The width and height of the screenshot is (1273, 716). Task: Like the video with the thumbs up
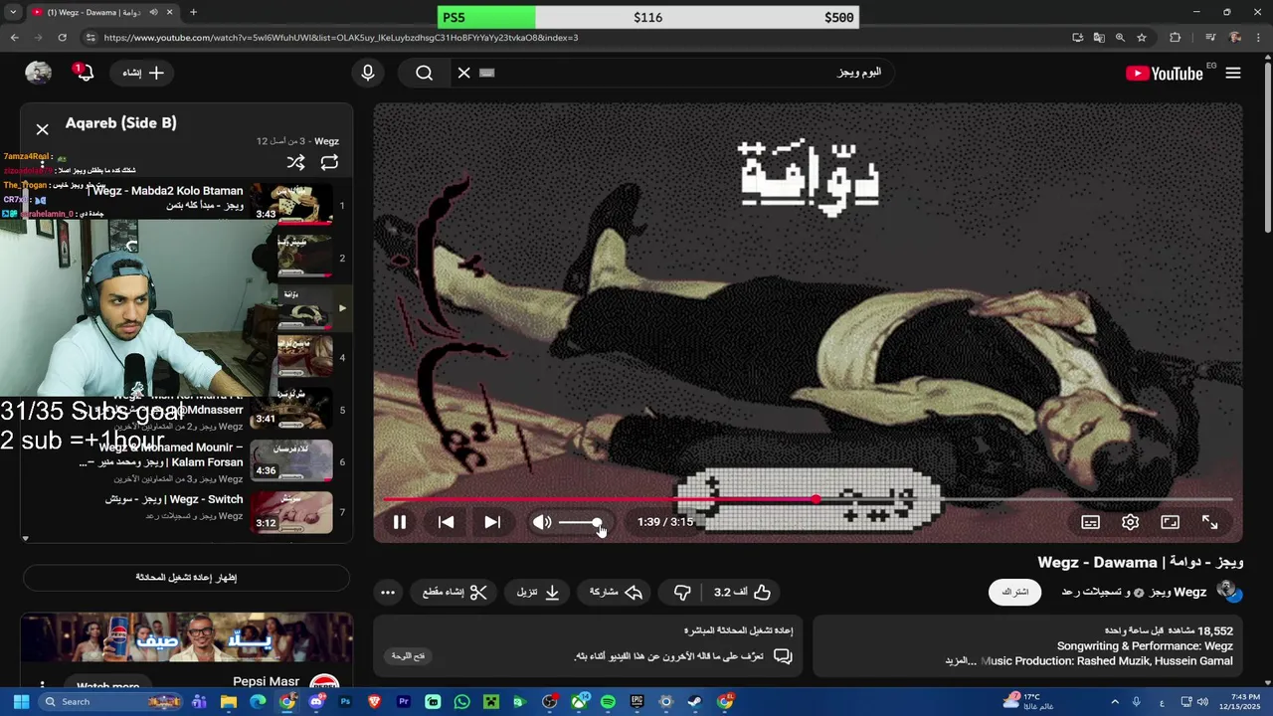[743, 592]
